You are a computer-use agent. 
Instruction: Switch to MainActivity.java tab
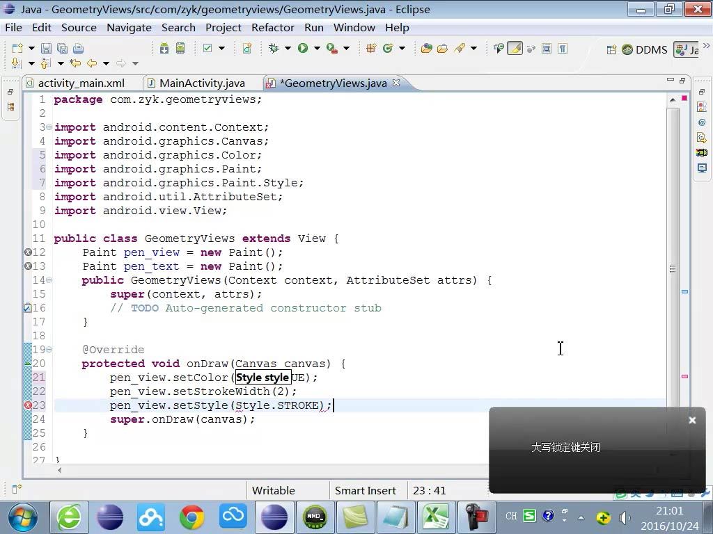click(x=201, y=83)
